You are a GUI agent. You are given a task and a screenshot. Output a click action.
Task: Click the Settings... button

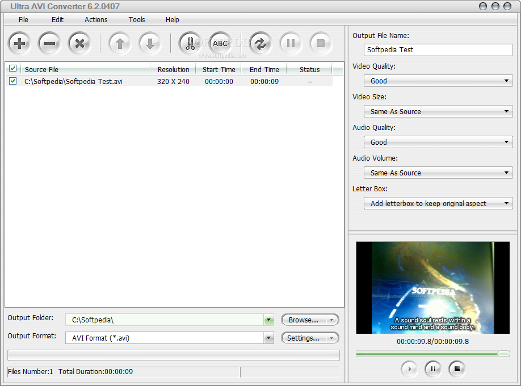pyautogui.click(x=304, y=338)
